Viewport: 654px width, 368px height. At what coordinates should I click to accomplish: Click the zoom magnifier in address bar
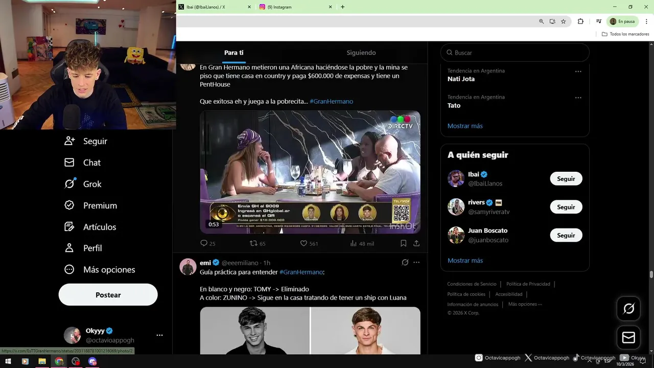(x=541, y=21)
